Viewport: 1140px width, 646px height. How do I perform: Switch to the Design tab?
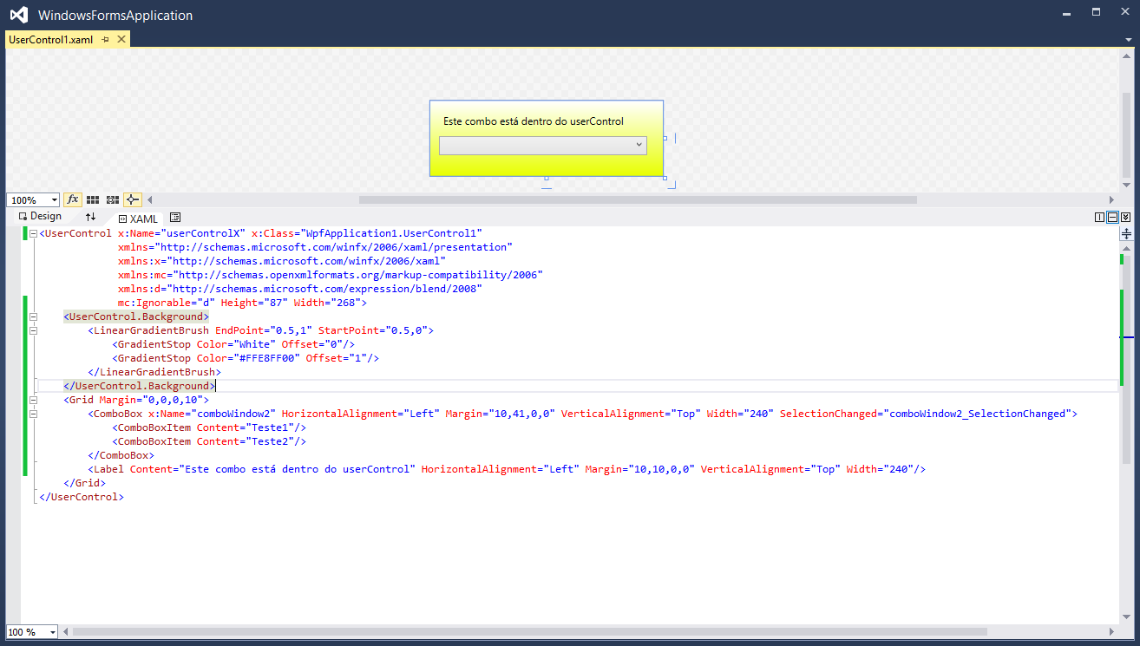41,216
